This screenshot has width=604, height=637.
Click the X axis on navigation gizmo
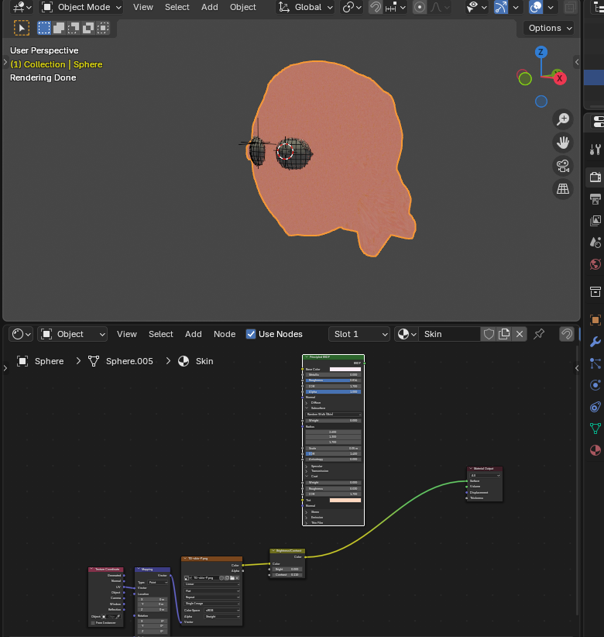[x=560, y=78]
